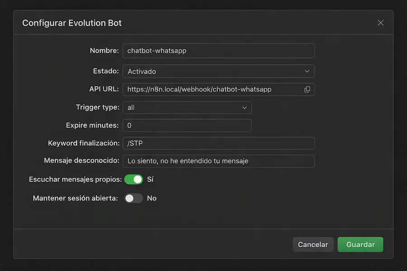Click the close X on the dialog

pos(381,23)
